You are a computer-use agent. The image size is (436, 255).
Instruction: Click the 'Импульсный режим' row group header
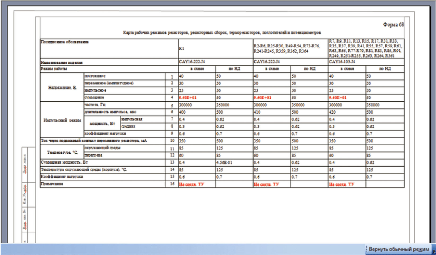(x=62, y=120)
